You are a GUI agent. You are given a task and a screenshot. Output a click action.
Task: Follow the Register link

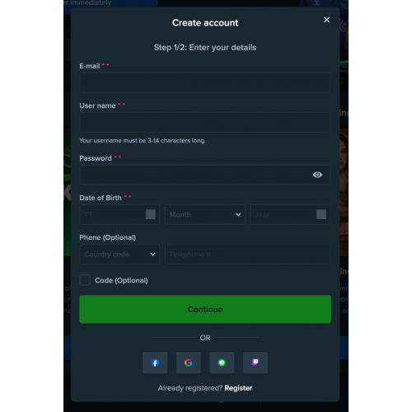click(x=238, y=388)
